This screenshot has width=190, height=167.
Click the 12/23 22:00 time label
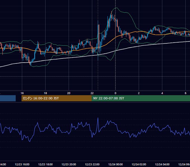point(92,164)
